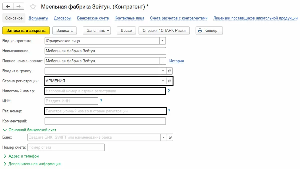Click help question mark beside Рег. номер
300x169 pixels.
[x=169, y=111]
